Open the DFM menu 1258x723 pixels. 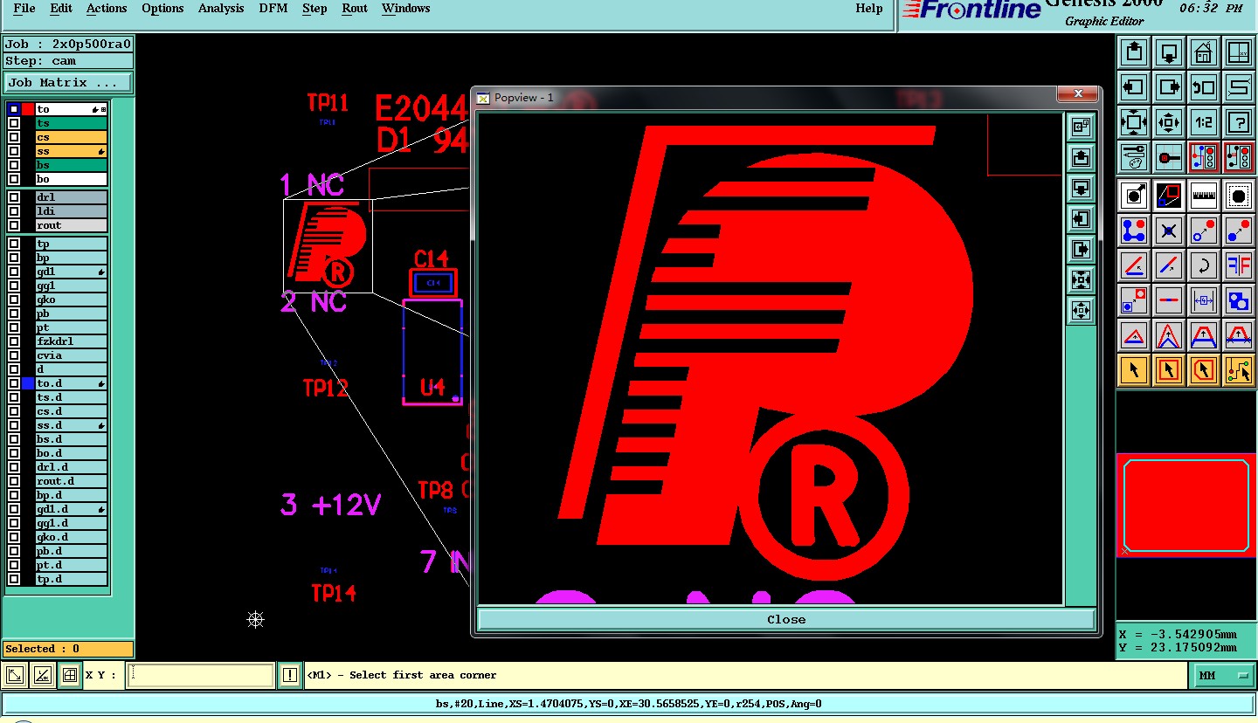[273, 9]
